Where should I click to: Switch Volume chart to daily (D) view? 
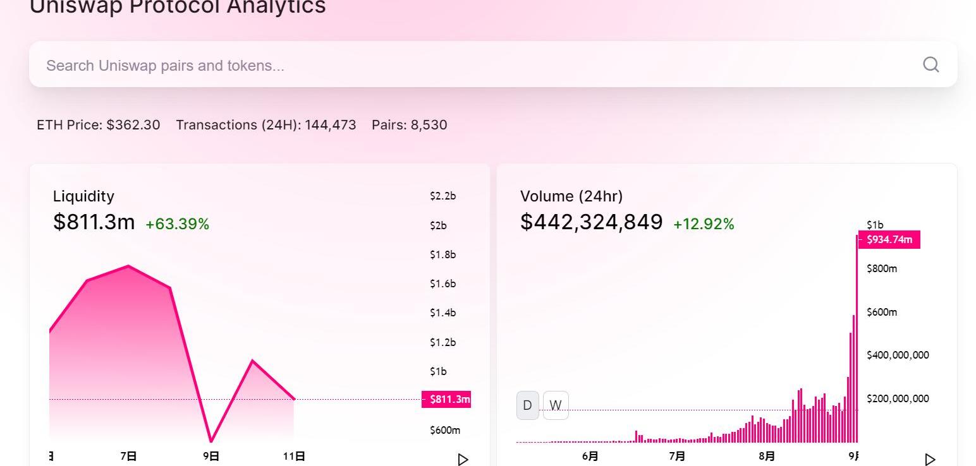pyautogui.click(x=528, y=405)
